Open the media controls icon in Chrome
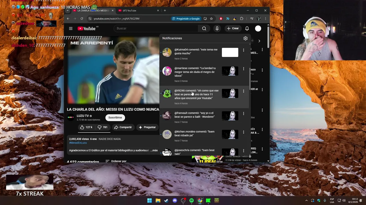The image size is (366, 205). pos(252,19)
